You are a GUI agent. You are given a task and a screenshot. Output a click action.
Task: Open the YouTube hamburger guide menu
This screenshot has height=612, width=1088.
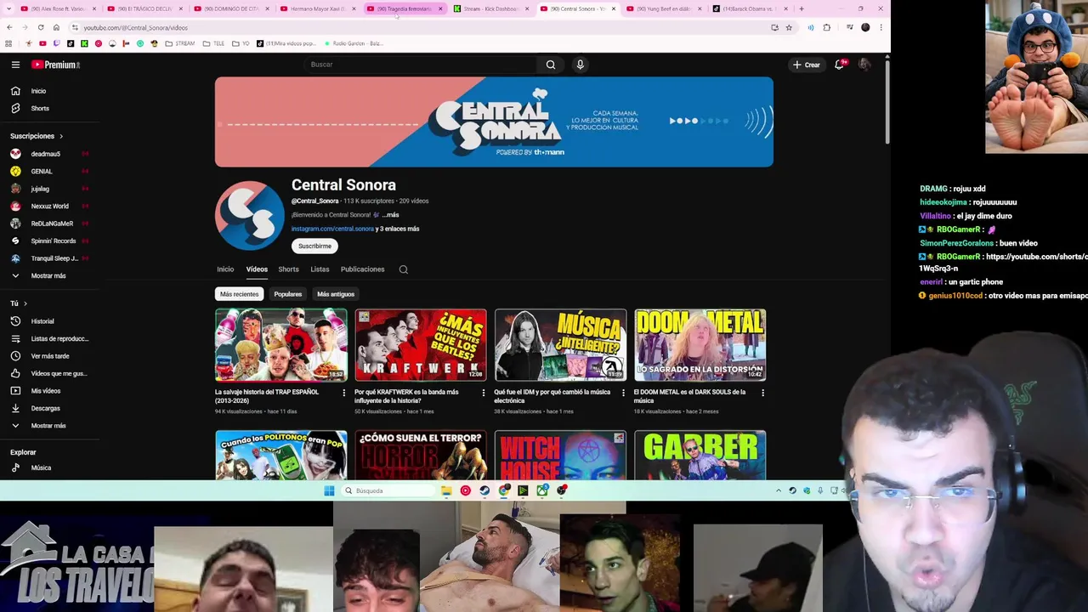[15, 65]
